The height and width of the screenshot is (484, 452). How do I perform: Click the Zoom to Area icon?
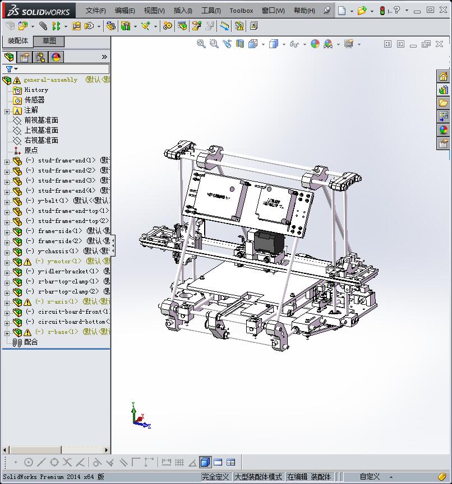pos(214,44)
